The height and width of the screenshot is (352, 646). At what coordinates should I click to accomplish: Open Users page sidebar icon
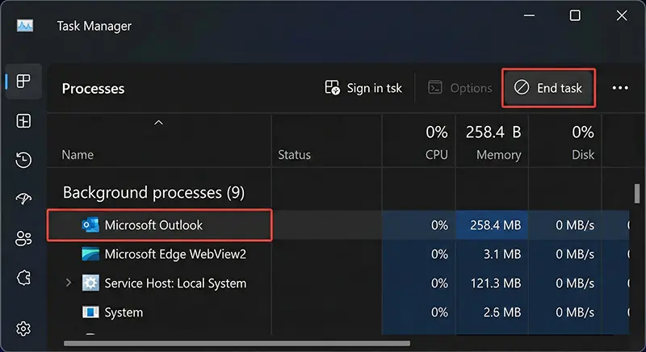[23, 238]
